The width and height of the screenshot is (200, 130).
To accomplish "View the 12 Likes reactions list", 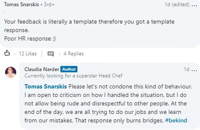I will (x=28, y=54).
